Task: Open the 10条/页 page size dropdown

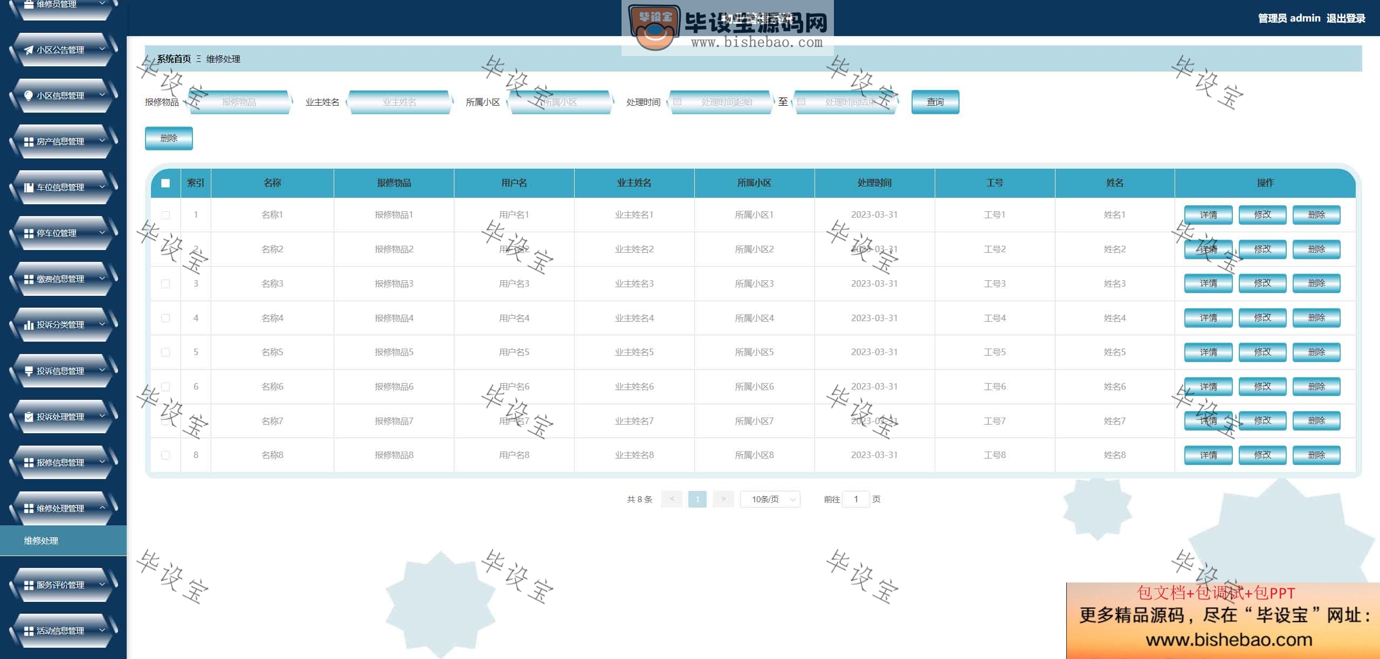Action: click(x=770, y=500)
